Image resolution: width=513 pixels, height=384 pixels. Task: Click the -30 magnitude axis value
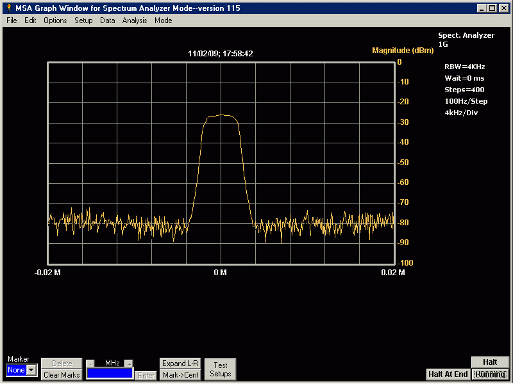click(403, 122)
